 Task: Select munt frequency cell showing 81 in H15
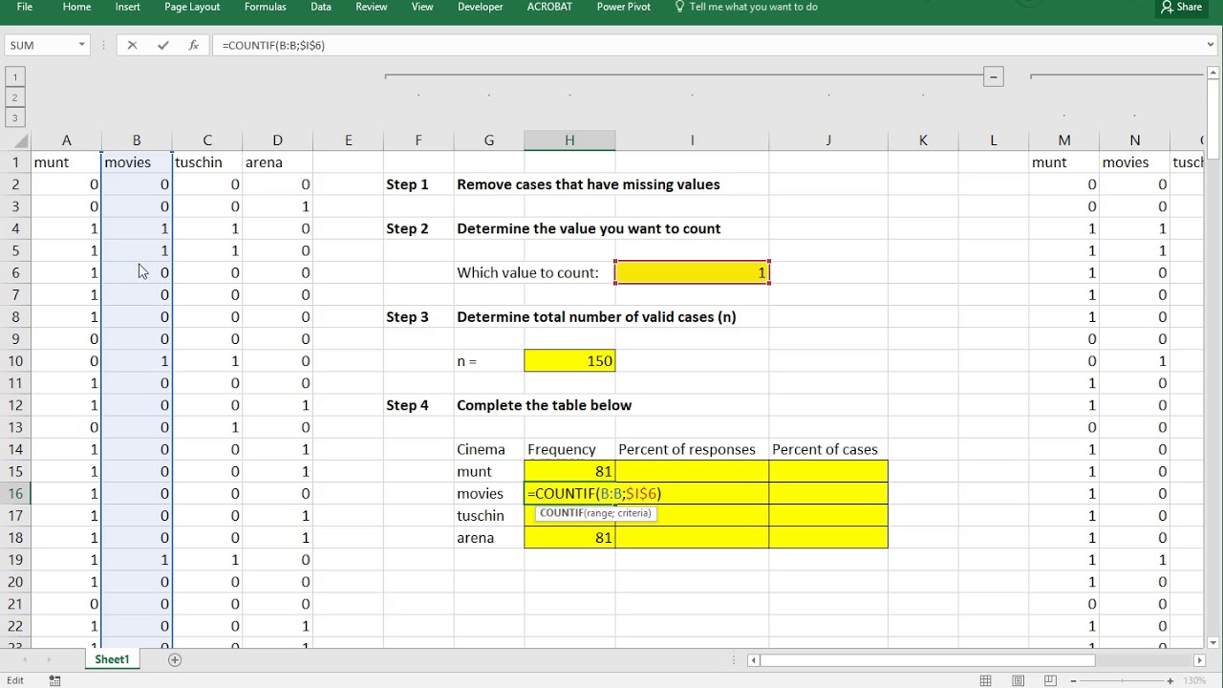click(x=569, y=471)
